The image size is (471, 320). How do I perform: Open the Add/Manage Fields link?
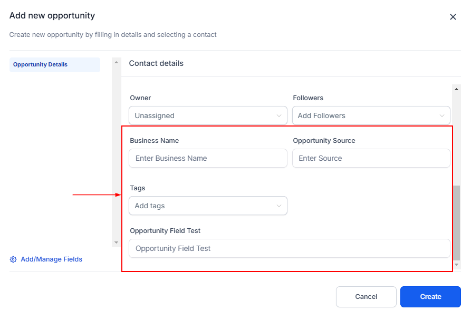(51, 259)
